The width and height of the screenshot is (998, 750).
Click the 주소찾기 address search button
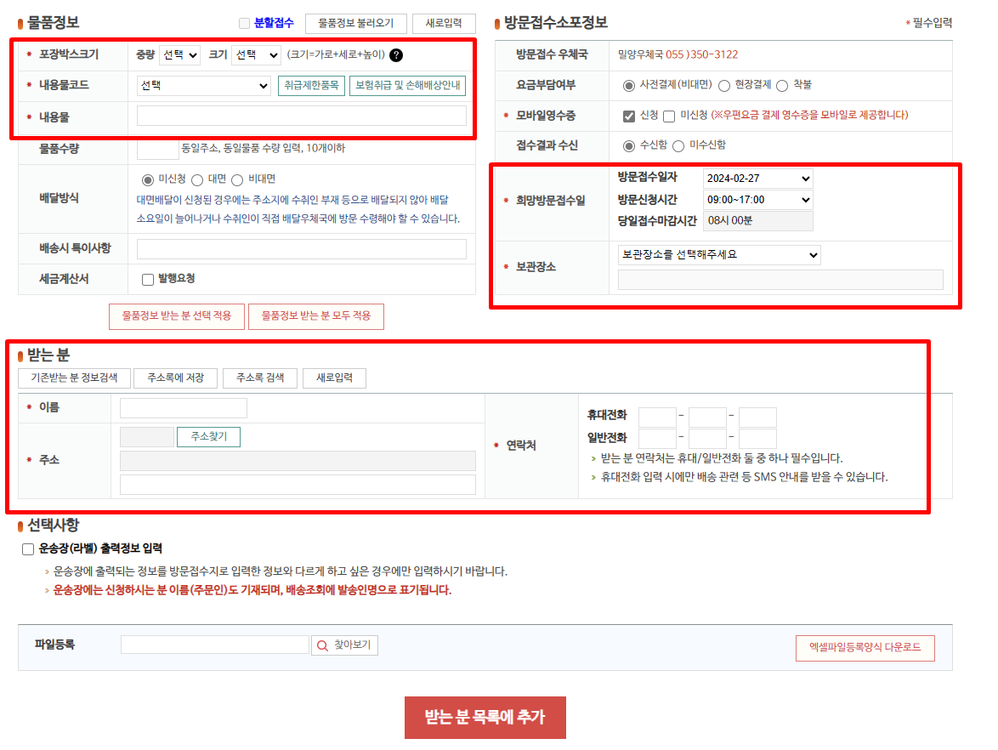[x=207, y=438]
